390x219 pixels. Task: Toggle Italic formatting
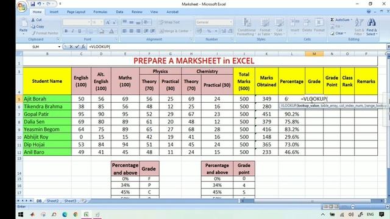tap(73, 31)
